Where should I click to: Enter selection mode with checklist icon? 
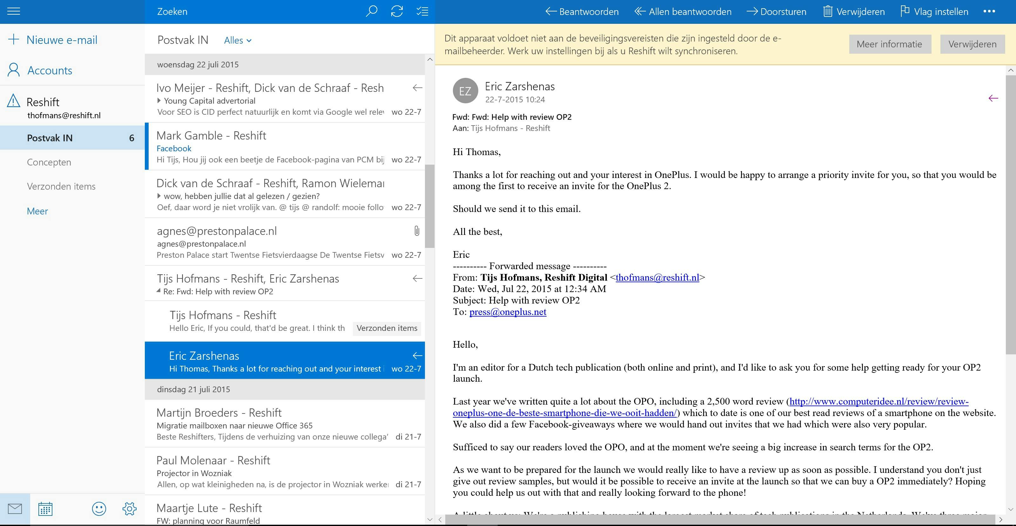click(x=422, y=11)
